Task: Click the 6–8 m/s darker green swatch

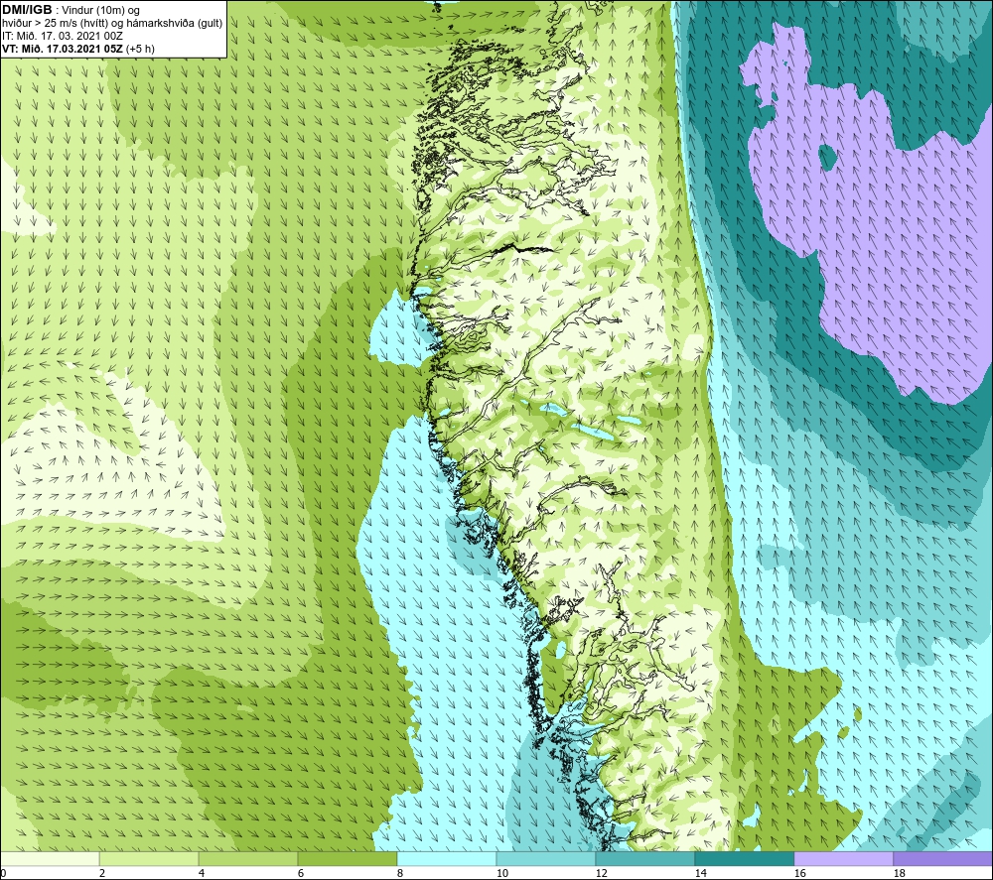Action: 348,858
